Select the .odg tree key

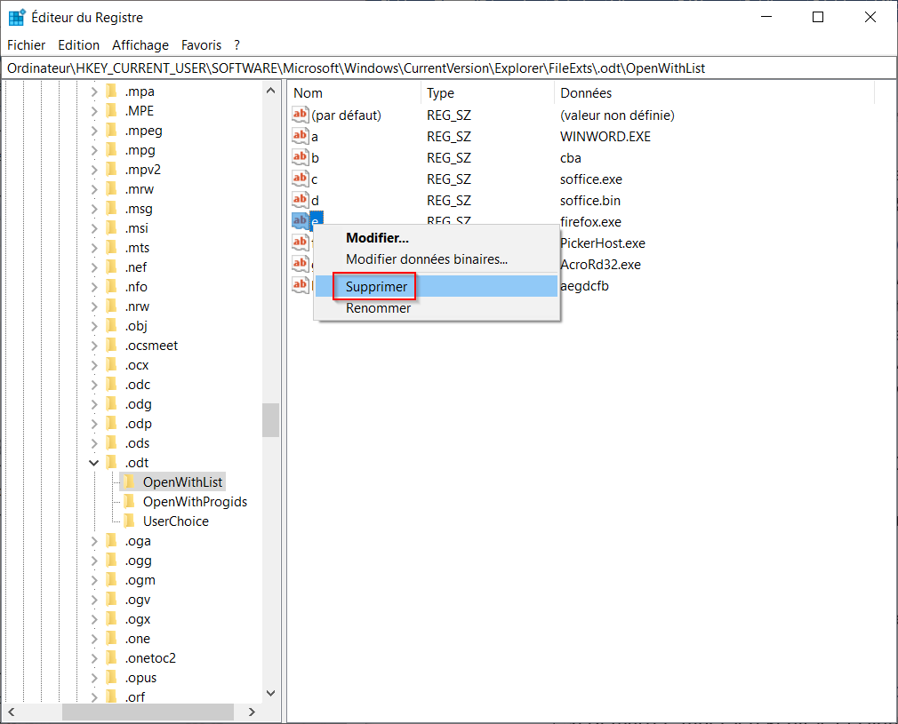[x=139, y=404]
